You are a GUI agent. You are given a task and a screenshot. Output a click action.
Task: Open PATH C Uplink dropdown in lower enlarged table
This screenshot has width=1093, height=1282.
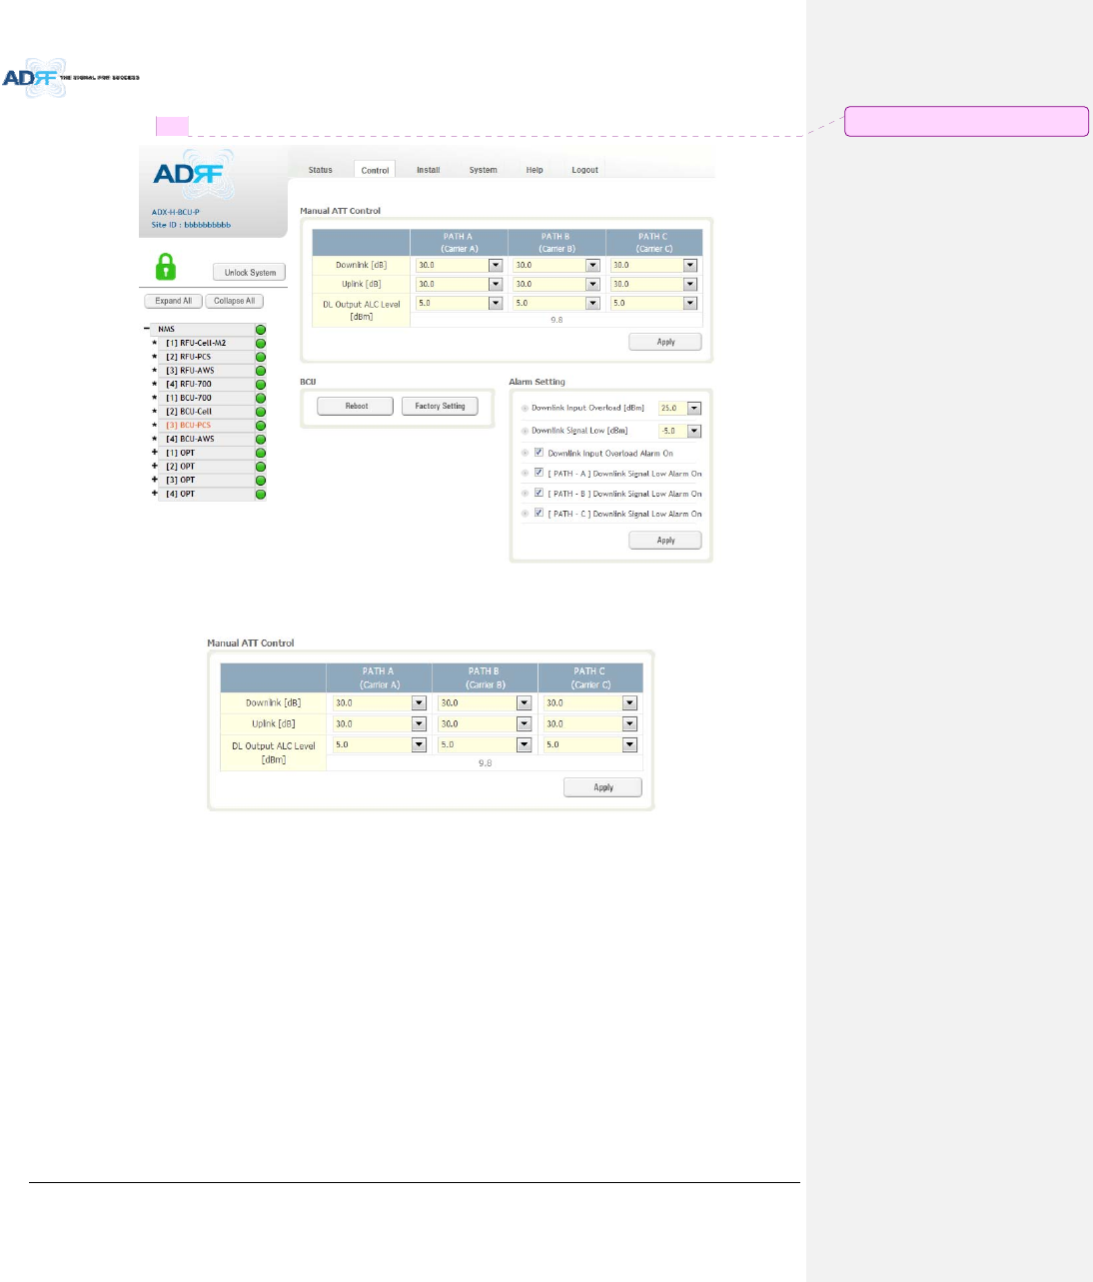click(590, 723)
